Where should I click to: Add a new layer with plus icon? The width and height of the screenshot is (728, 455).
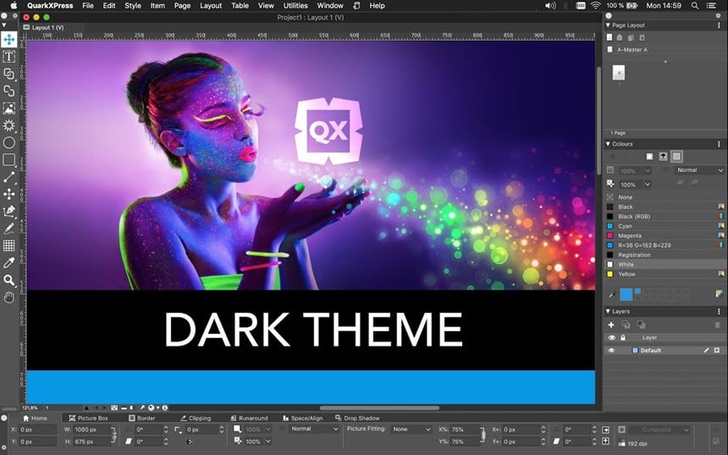pyautogui.click(x=611, y=325)
